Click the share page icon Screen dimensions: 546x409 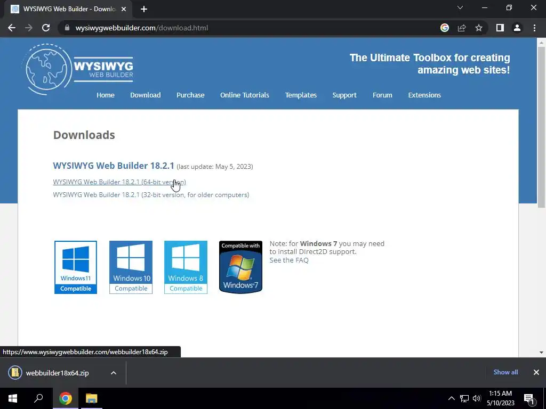pyautogui.click(x=462, y=28)
